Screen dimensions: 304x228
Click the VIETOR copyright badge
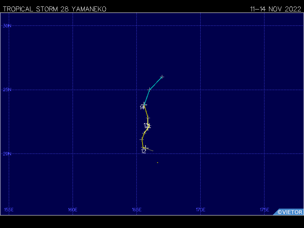tap(288, 212)
